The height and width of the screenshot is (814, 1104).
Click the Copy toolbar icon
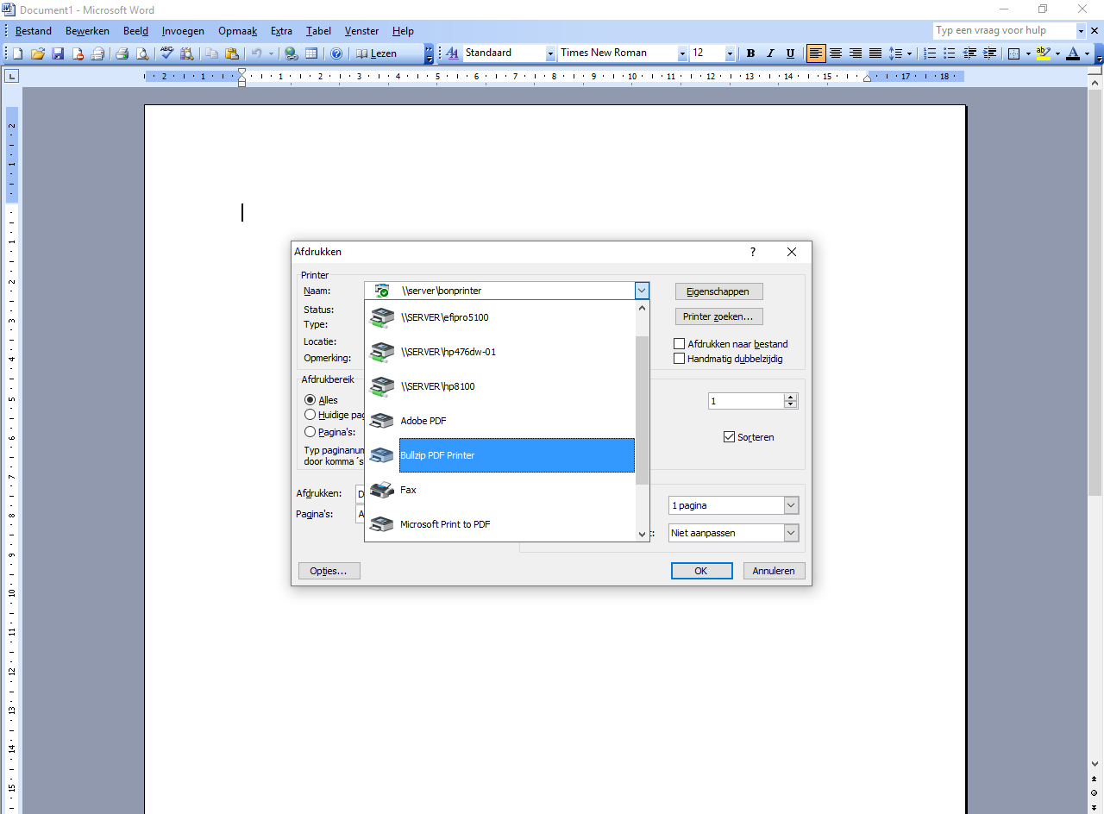[212, 53]
